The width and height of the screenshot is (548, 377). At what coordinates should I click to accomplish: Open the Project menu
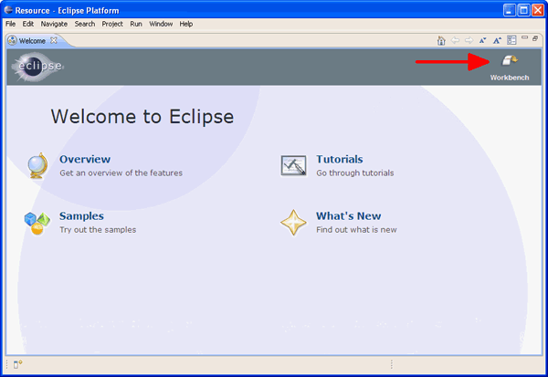pos(112,24)
